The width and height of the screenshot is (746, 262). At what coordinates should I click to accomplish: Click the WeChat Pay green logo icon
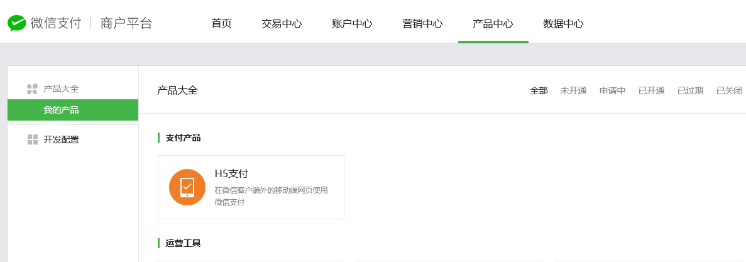(x=17, y=24)
